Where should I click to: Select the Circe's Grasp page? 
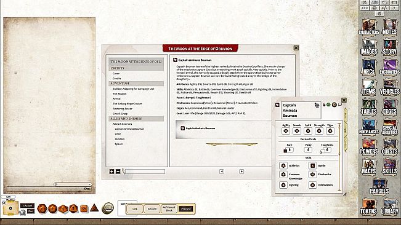[120, 114]
